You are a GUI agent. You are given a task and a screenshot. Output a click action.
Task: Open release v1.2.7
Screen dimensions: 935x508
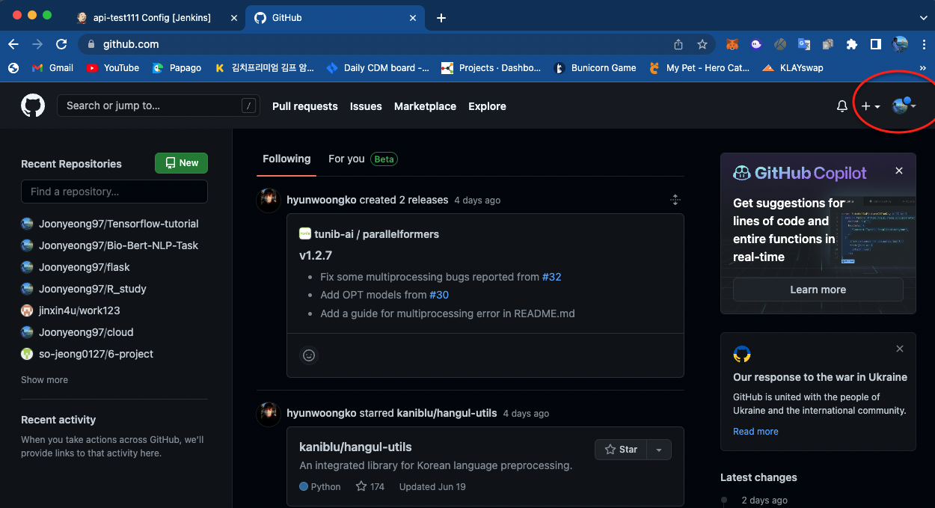pyautogui.click(x=315, y=255)
